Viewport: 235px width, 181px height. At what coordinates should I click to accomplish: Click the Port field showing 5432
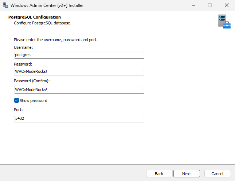pos(79,118)
